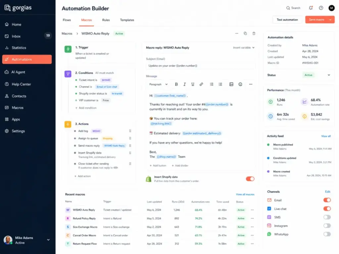Click the purple Conditions filter icon
Screen dimensions: 339x254
click(68, 74)
